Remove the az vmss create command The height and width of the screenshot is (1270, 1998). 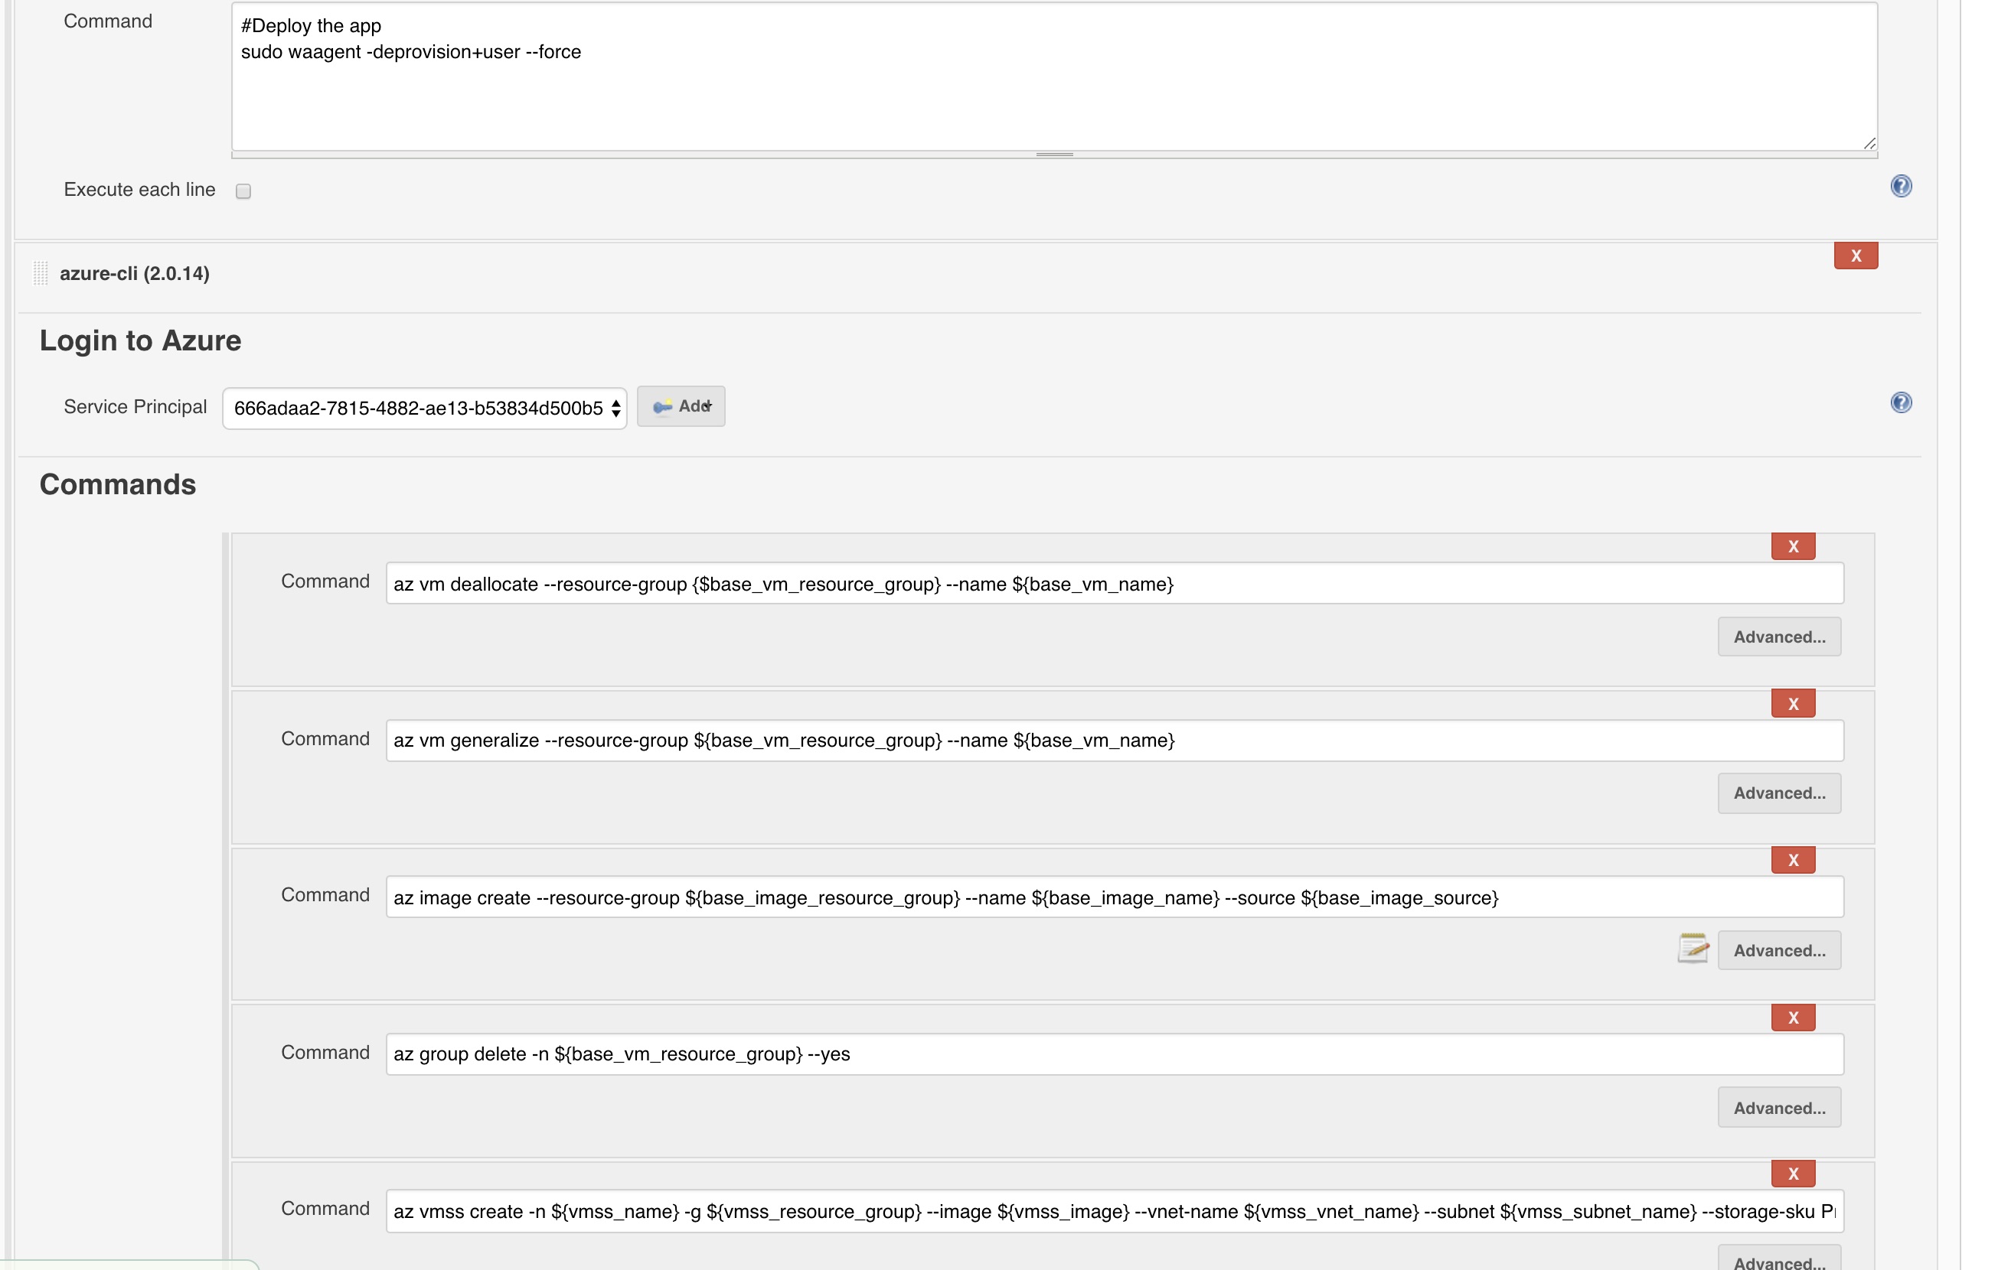tap(1793, 1174)
